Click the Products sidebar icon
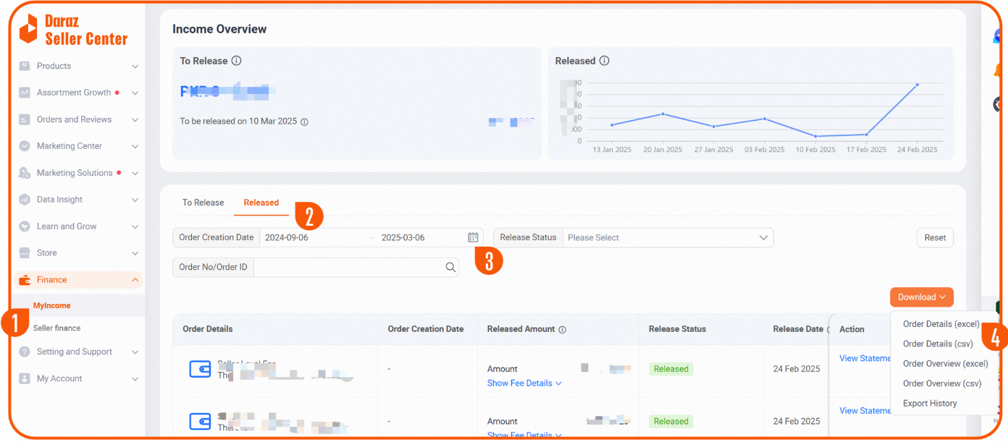Image resolution: width=1008 pixels, height=442 pixels. point(25,66)
